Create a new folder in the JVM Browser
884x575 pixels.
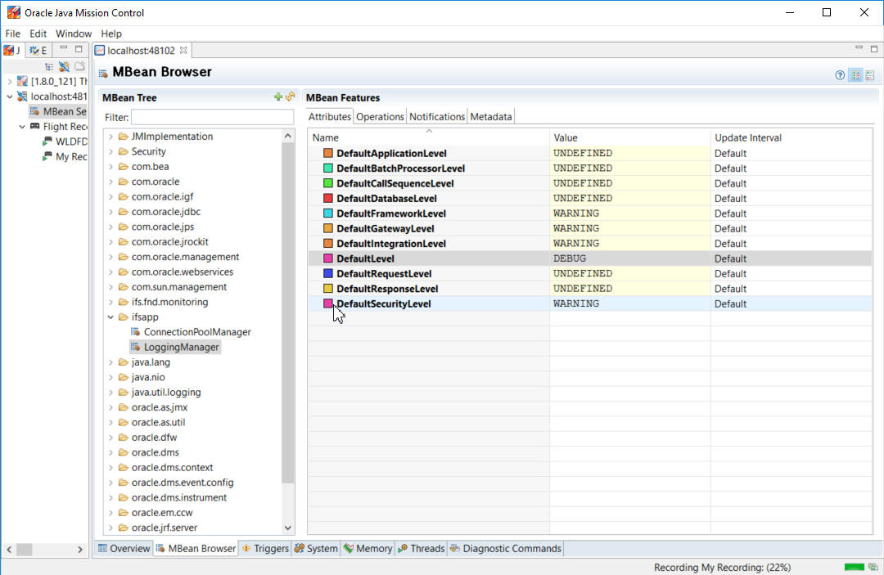click(79, 66)
